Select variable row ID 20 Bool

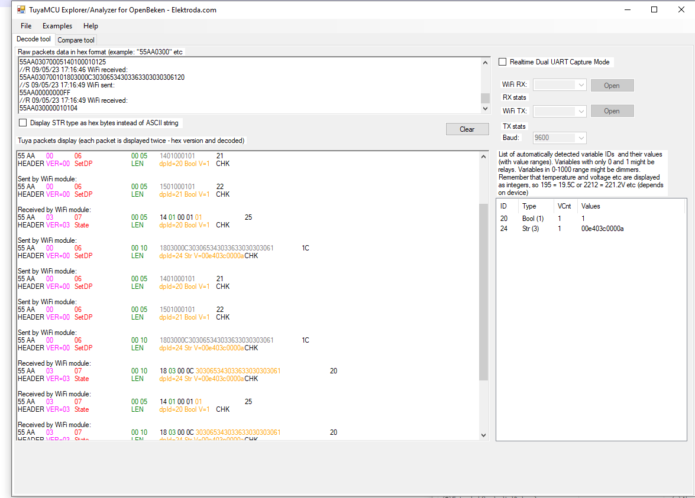pos(591,219)
